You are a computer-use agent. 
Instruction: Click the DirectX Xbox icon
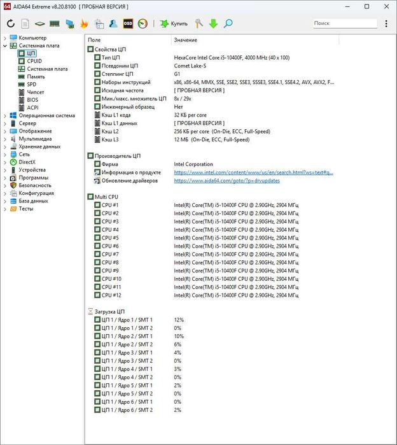[x=13, y=162]
